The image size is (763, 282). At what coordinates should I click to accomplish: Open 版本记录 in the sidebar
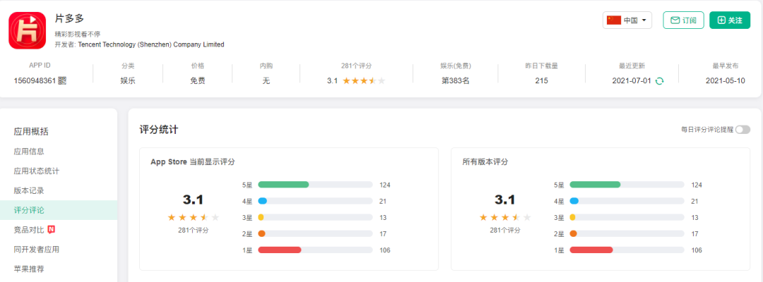click(x=29, y=190)
